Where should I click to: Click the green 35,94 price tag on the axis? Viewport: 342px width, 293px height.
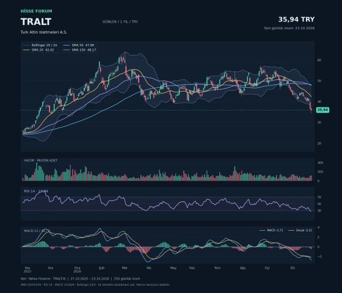click(322, 110)
